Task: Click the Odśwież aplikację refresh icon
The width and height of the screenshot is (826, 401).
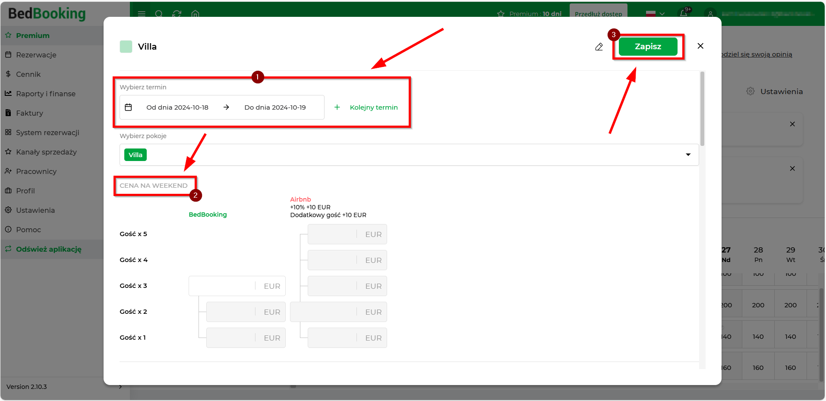Action: click(8, 249)
